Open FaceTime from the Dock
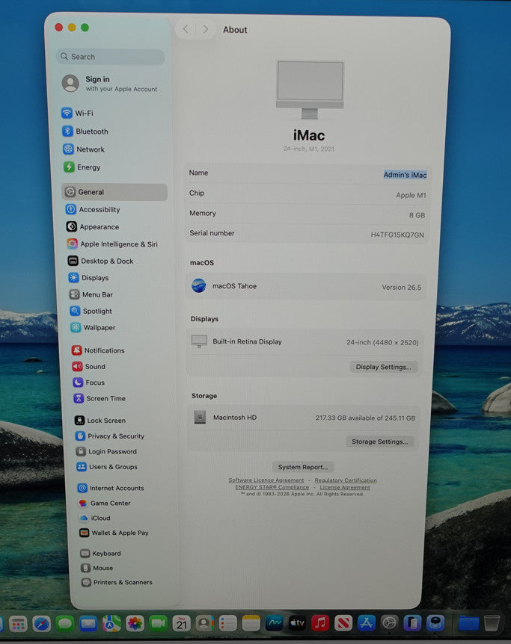511x644 pixels. coord(159,624)
